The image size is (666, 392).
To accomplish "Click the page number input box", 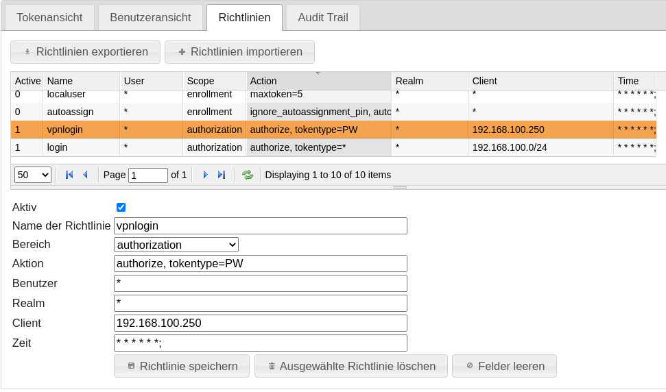I will pyautogui.click(x=148, y=175).
